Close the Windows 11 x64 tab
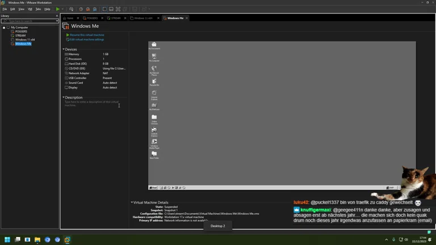Image resolution: width=436 pixels, height=245 pixels. [158, 18]
